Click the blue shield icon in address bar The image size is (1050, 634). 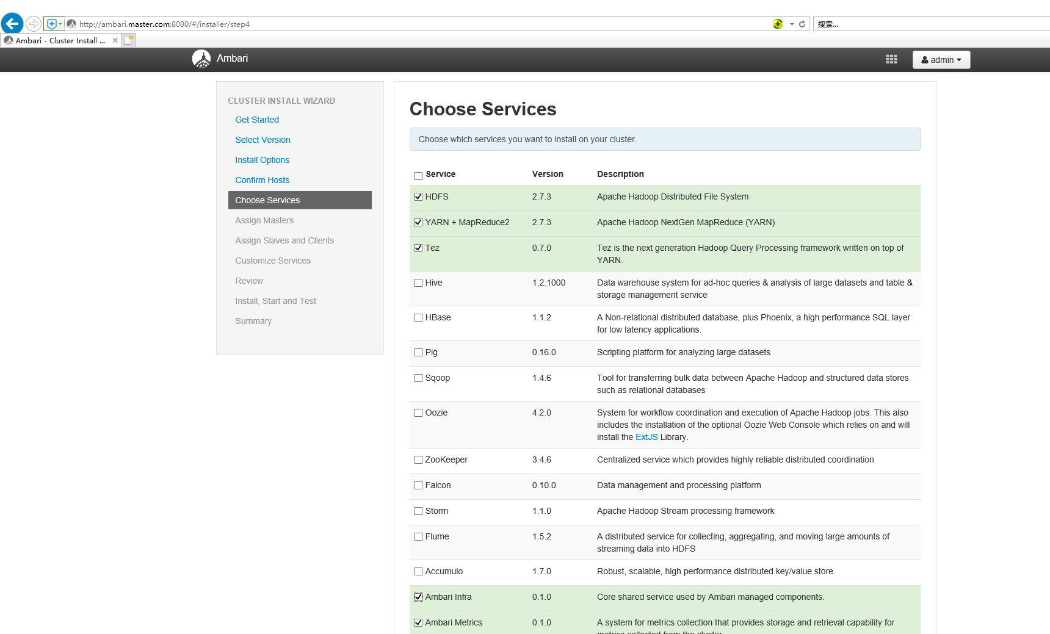point(52,24)
